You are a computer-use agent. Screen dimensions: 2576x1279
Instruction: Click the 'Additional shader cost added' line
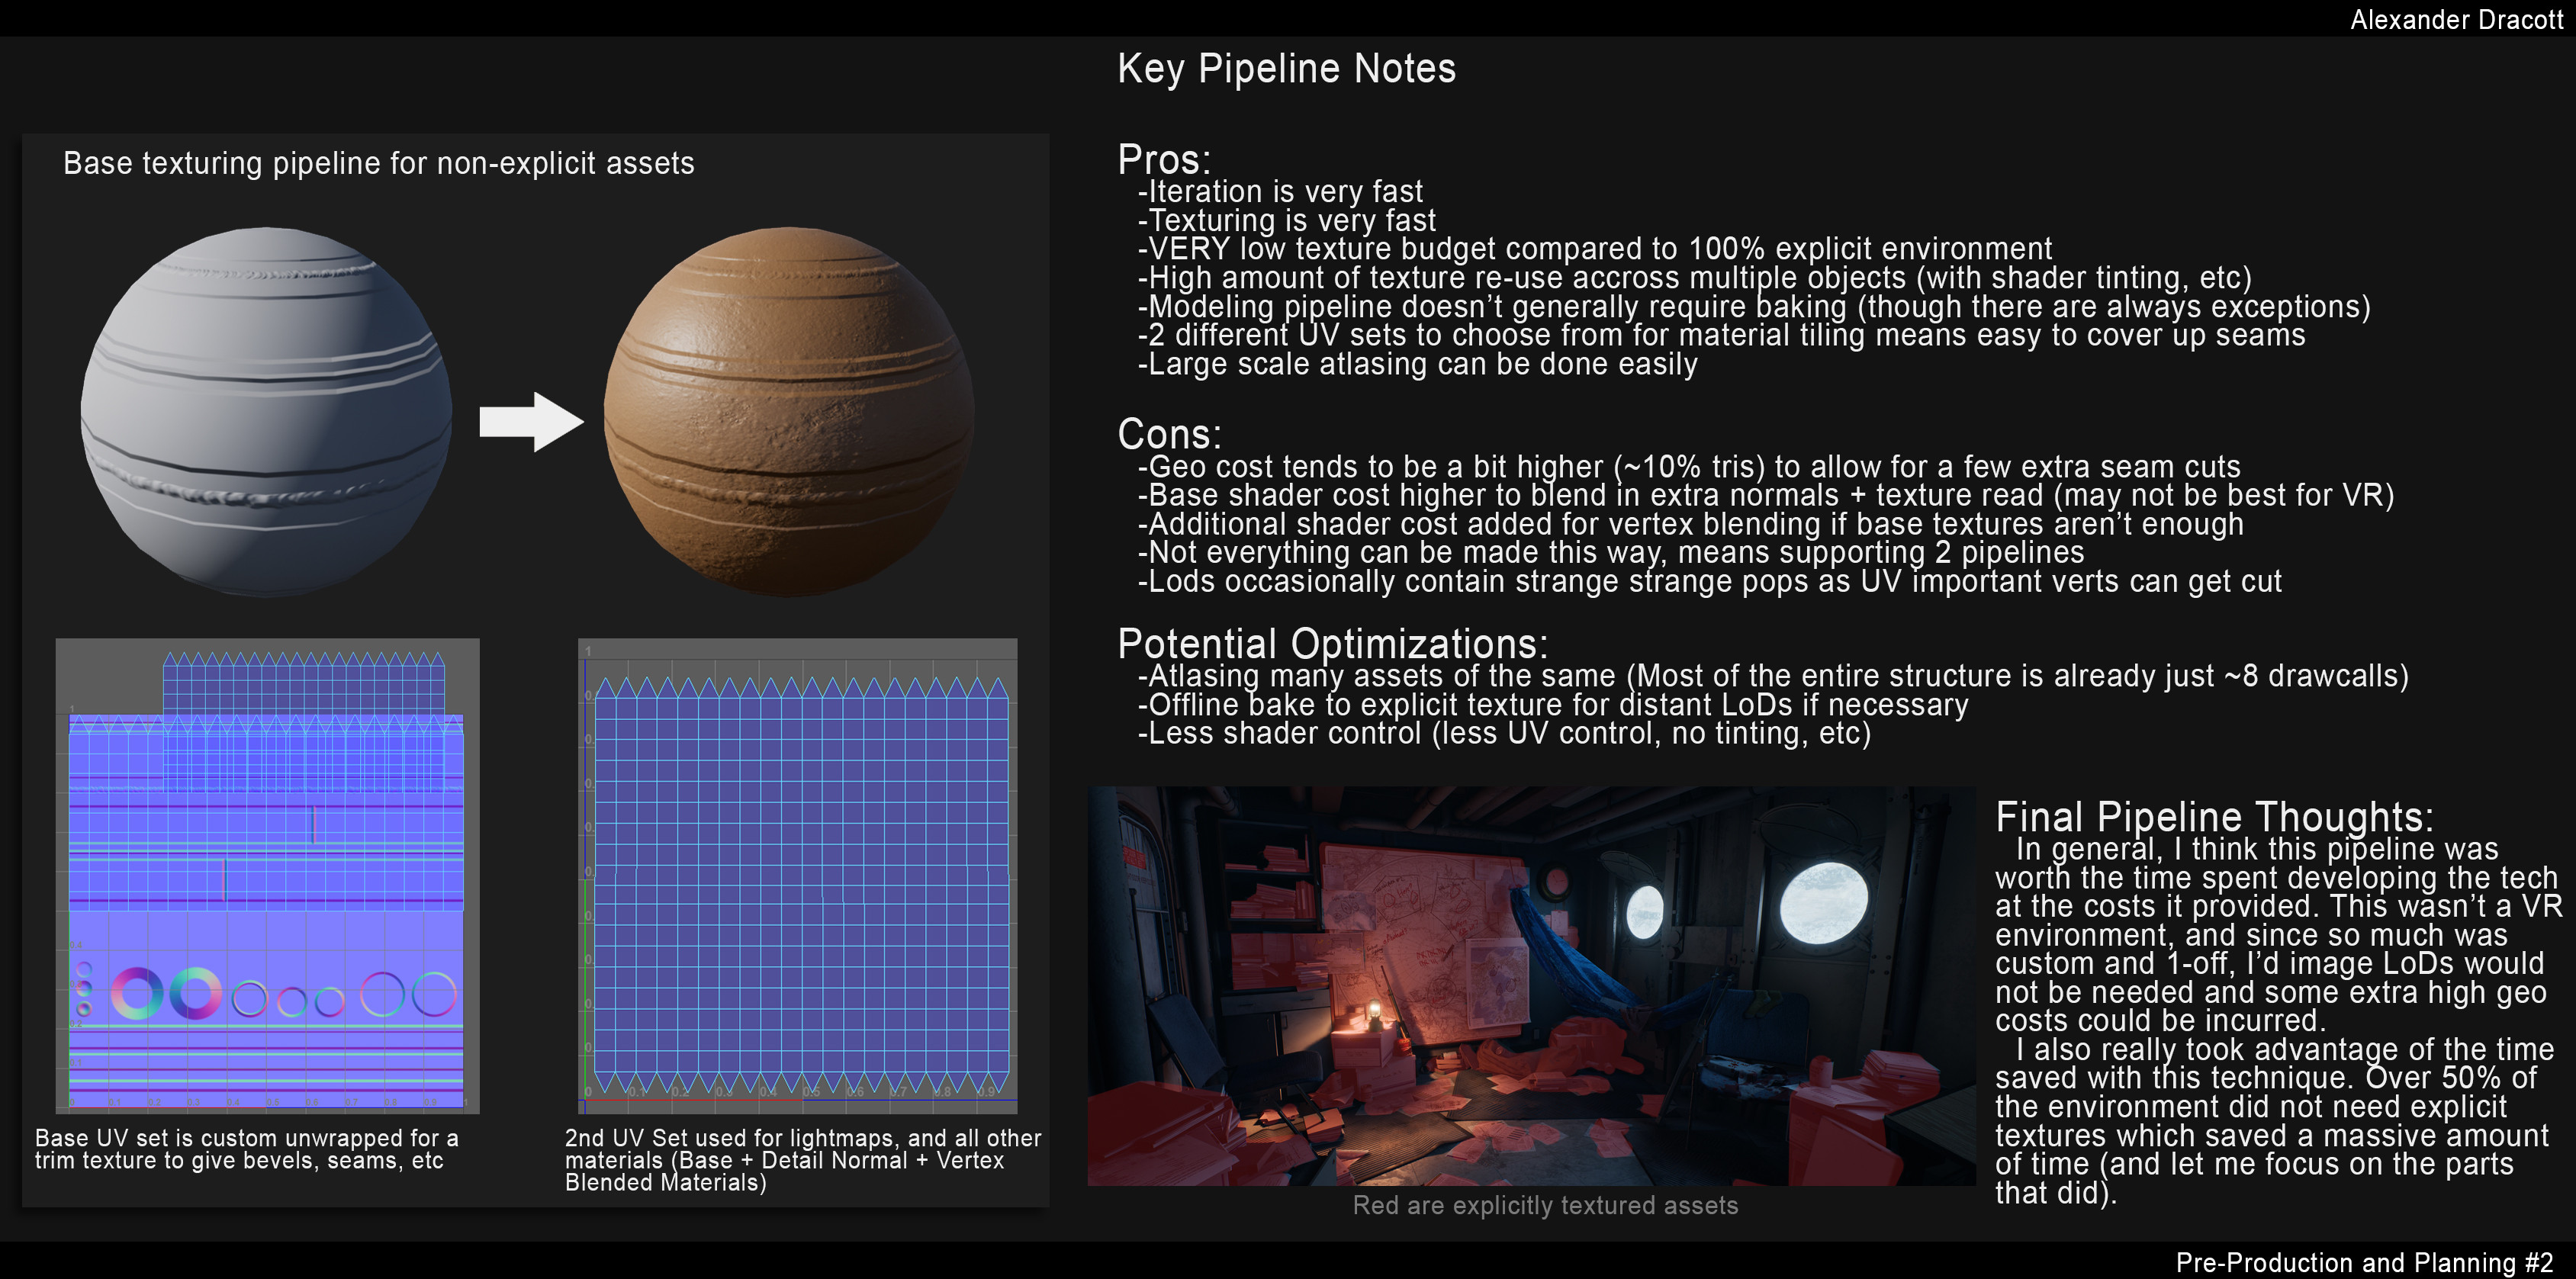pos(1691,523)
